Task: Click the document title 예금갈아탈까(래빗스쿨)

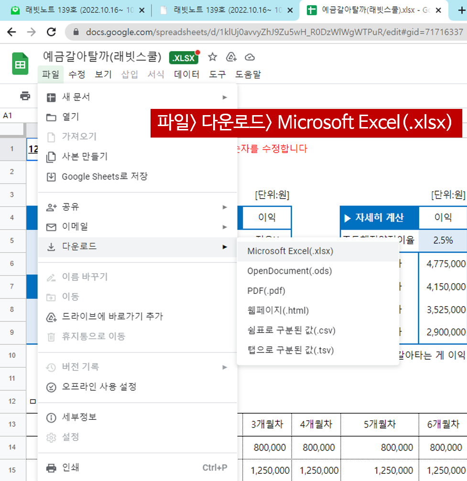Action: click(102, 57)
